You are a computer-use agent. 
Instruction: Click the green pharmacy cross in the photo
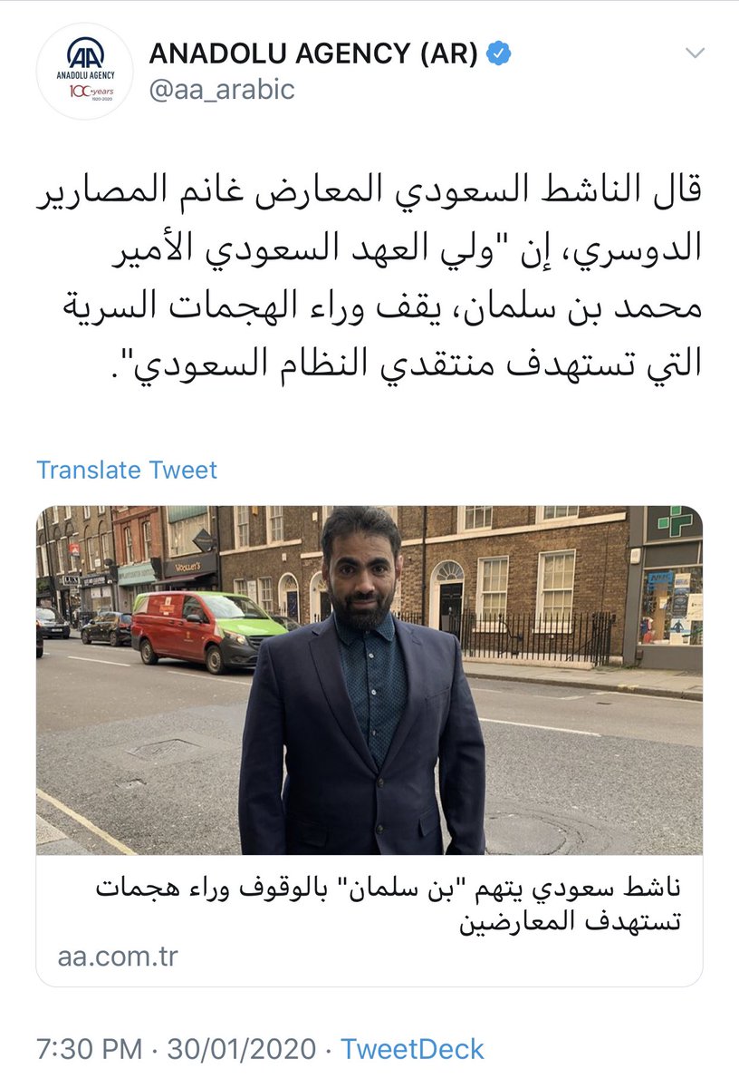675,523
